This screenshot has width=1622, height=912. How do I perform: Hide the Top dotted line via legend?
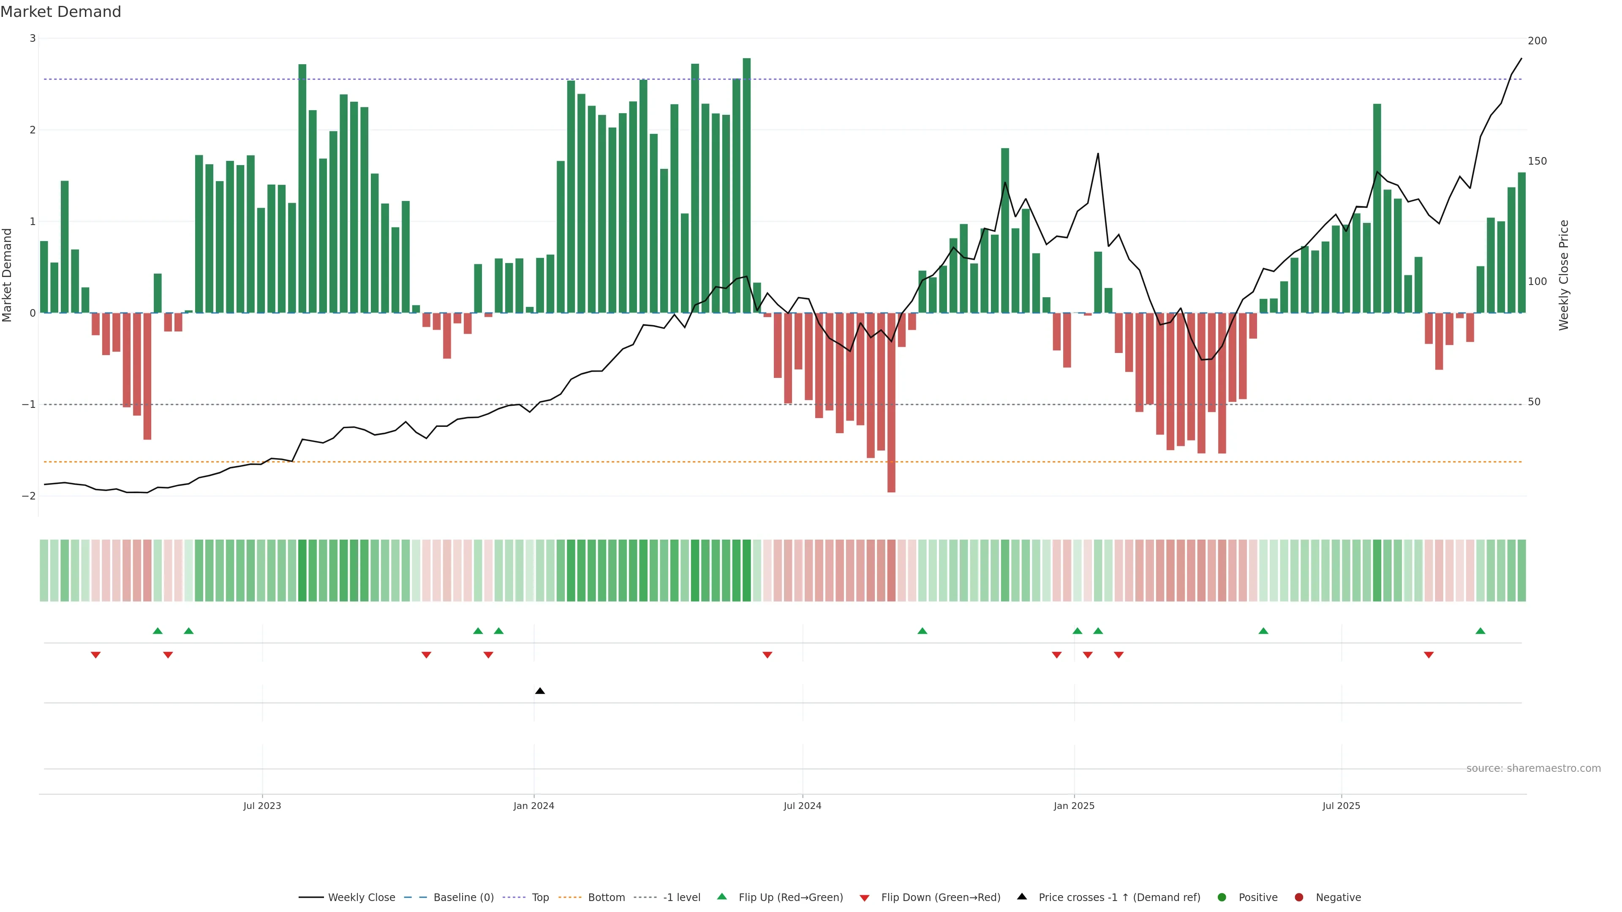coord(540,897)
